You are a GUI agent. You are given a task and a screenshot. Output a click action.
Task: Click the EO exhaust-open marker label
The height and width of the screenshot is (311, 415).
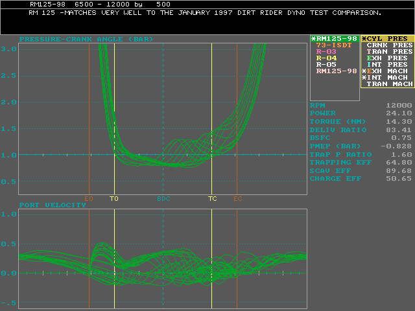click(89, 199)
